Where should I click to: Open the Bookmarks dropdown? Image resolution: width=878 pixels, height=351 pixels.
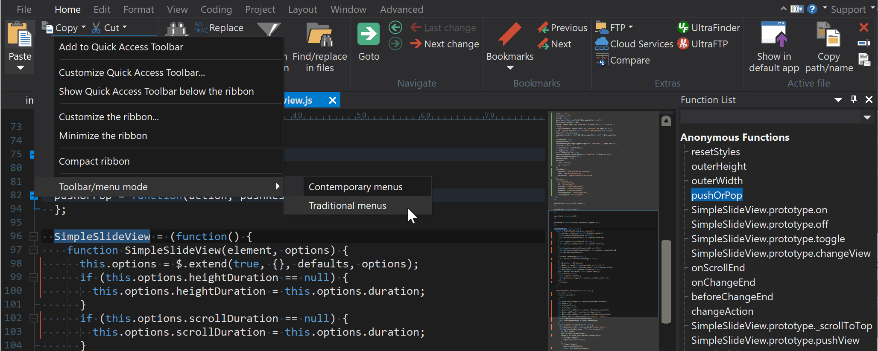click(x=510, y=68)
